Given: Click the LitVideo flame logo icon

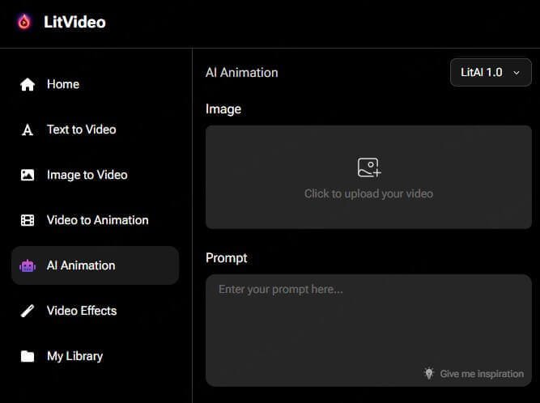Looking at the screenshot, I should (24, 22).
